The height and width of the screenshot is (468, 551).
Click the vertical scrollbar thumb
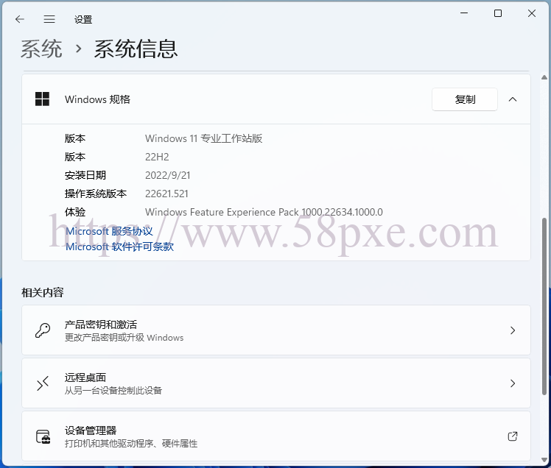pos(544,307)
